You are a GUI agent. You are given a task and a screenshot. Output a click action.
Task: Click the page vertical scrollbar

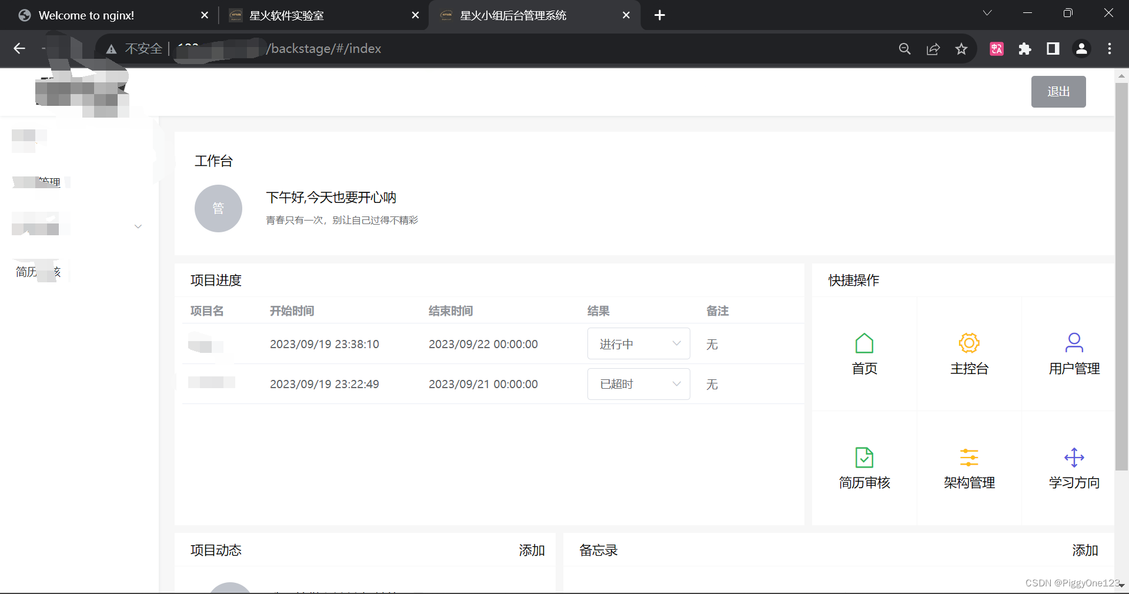tap(1121, 276)
